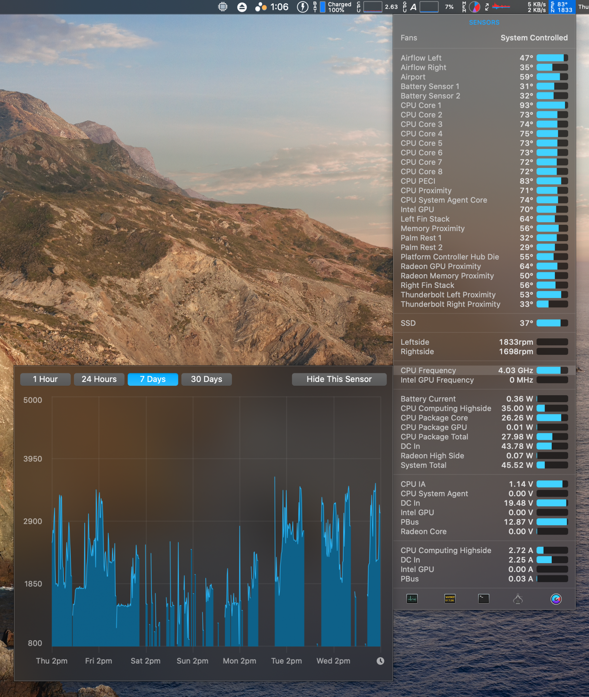Select the Thunderbolt Right Proximity row
Screen dimensions: 589x697
coord(484,304)
